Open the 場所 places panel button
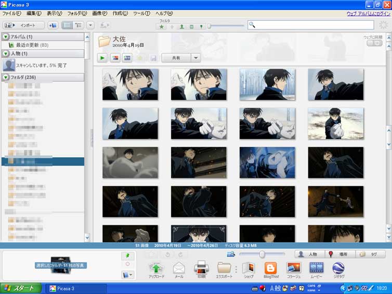Screen dimensions: 392x294 (x=340, y=254)
